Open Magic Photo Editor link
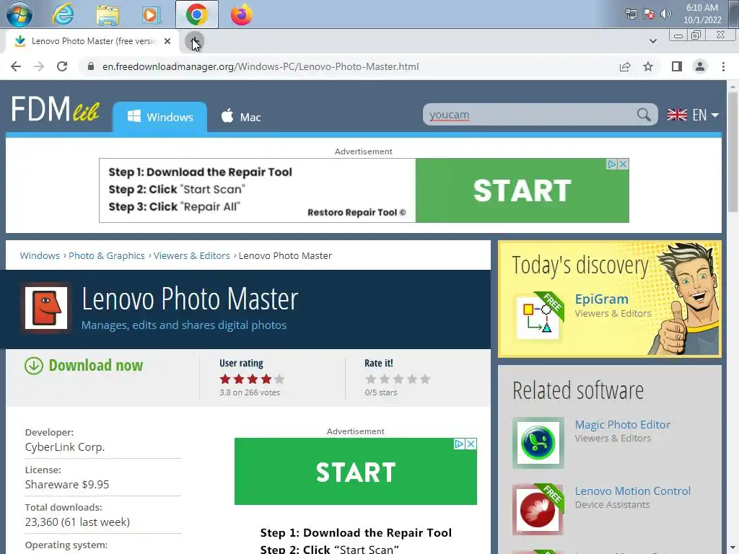The height and width of the screenshot is (554, 739). click(622, 424)
